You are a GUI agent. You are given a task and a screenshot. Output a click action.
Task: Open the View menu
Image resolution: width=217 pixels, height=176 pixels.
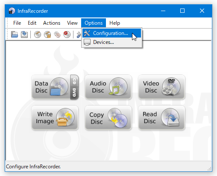click(72, 23)
